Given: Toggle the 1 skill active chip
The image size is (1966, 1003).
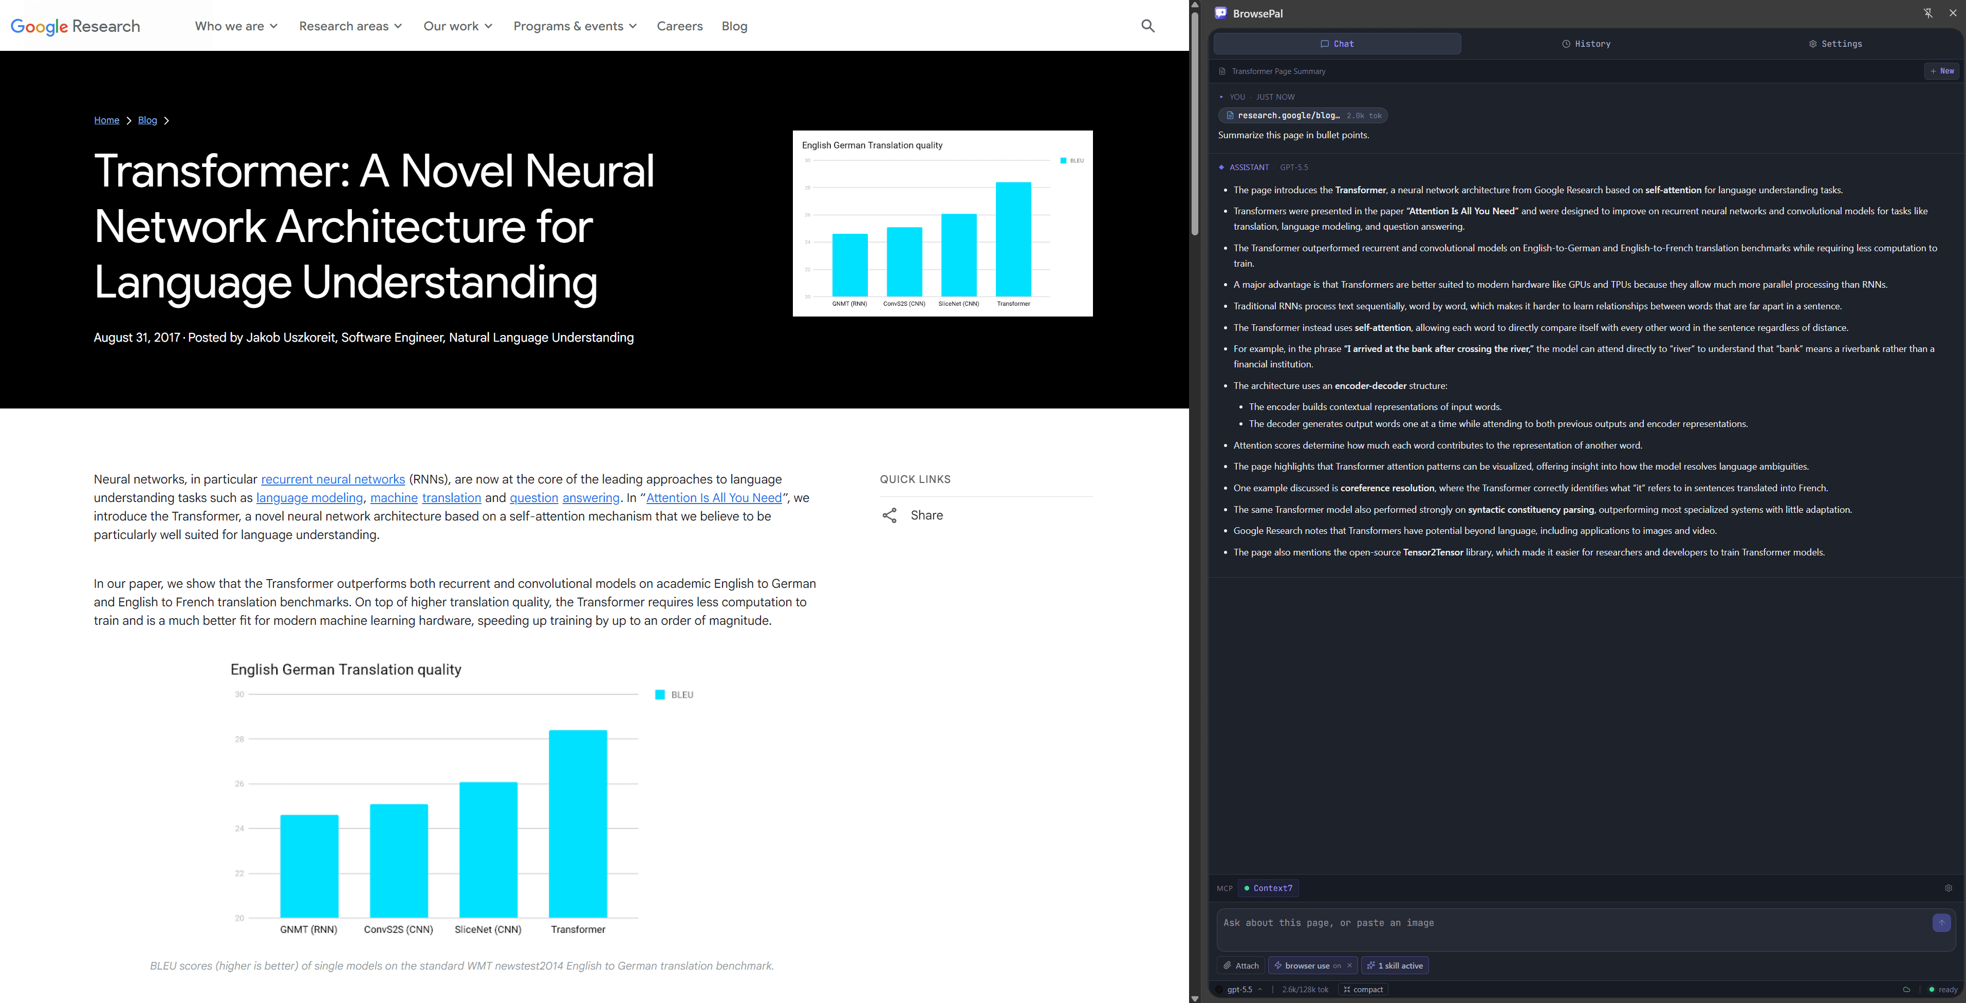Looking at the screenshot, I should (x=1395, y=965).
